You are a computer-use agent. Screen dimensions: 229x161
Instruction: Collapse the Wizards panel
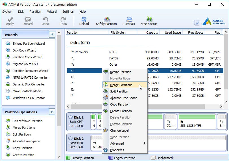[52, 35]
